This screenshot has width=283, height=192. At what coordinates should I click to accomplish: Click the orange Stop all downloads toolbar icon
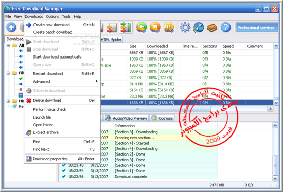(x=155, y=27)
